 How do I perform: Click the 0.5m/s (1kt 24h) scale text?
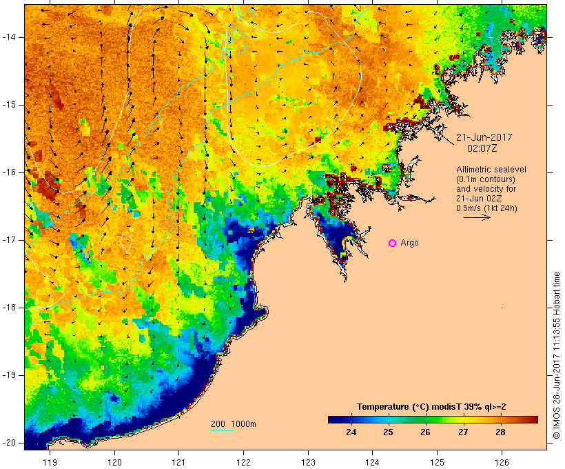coord(486,208)
